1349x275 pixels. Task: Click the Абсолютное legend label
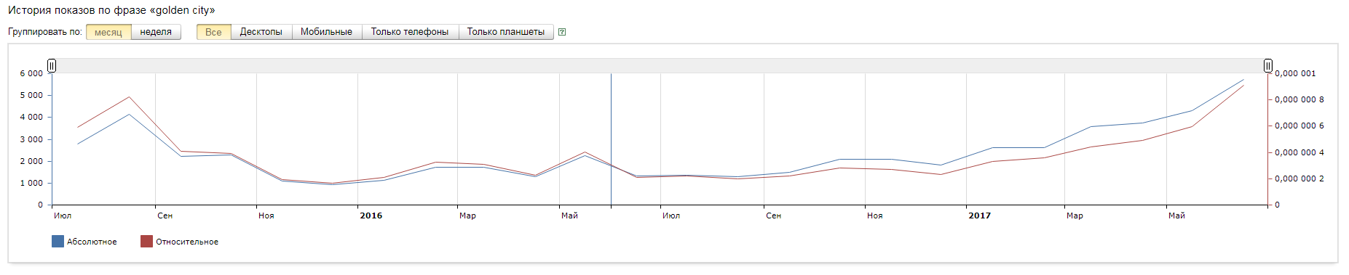click(x=92, y=242)
